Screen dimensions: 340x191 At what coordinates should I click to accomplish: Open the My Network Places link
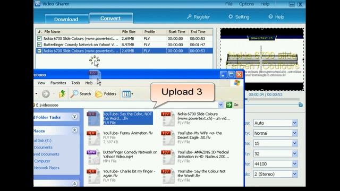click(x=46, y=168)
